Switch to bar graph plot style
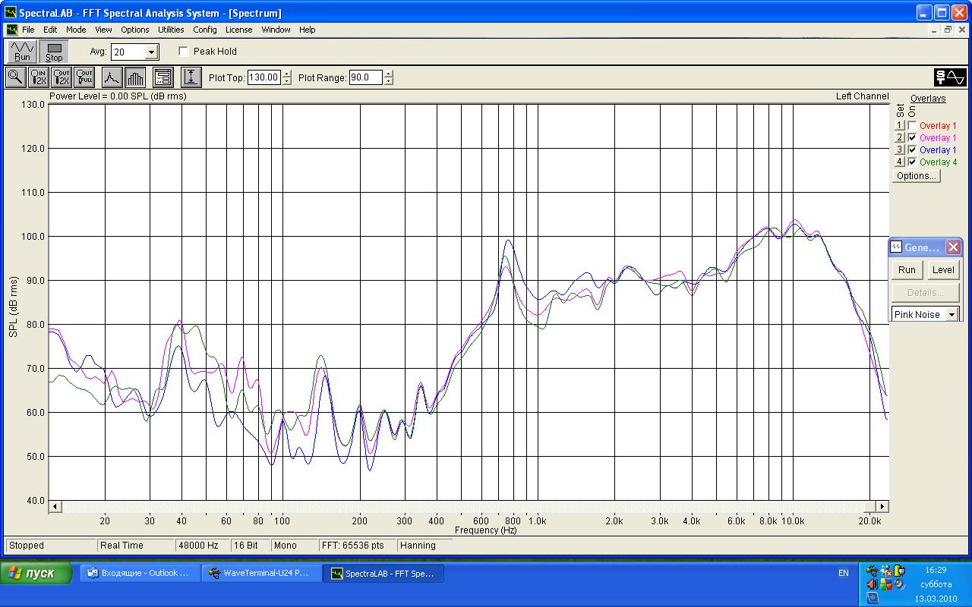Image resolution: width=972 pixels, height=607 pixels. [135, 77]
